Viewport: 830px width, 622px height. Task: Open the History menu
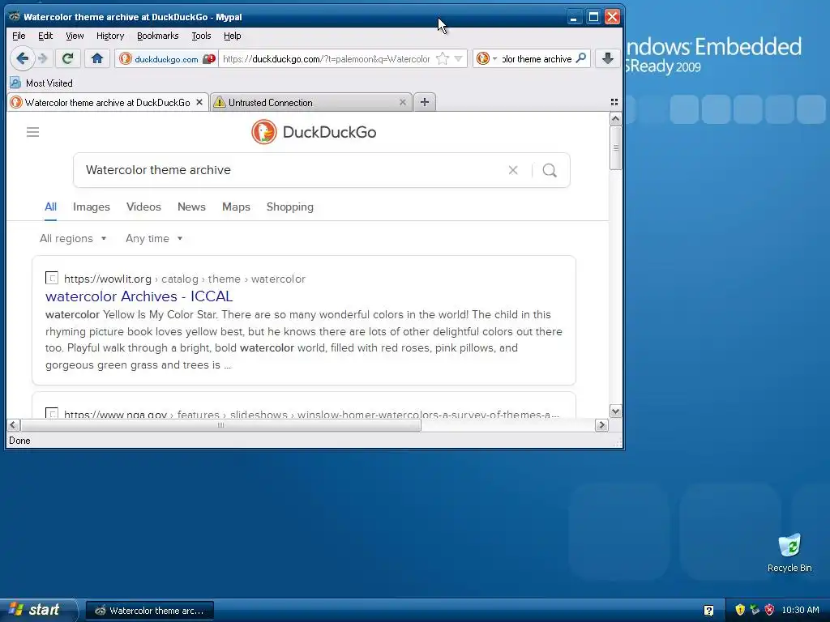tap(110, 36)
